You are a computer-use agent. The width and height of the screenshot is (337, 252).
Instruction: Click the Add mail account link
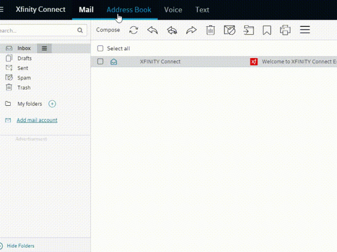point(37,120)
